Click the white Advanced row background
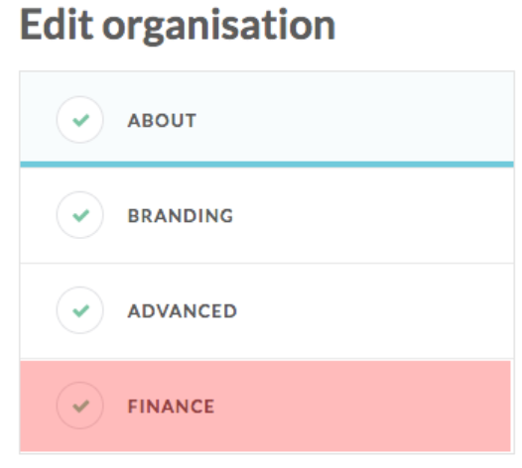Viewport: 522px width, 468px height. point(267,310)
